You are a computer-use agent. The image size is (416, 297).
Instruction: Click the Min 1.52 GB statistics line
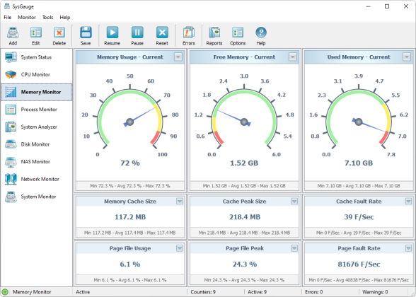(x=244, y=186)
